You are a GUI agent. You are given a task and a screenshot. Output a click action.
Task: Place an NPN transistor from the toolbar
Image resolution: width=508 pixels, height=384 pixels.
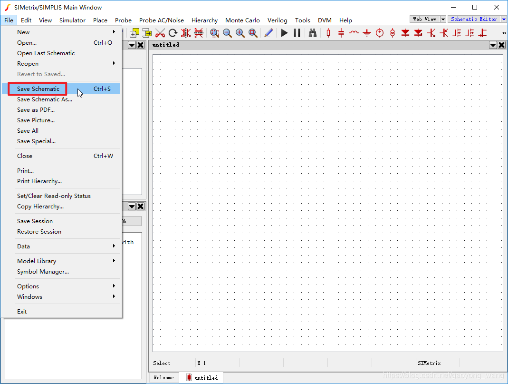431,33
